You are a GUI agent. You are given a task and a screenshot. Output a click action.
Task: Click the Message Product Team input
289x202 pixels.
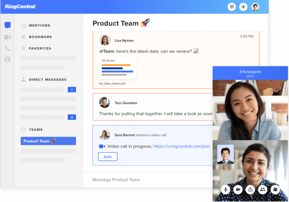tap(148, 180)
